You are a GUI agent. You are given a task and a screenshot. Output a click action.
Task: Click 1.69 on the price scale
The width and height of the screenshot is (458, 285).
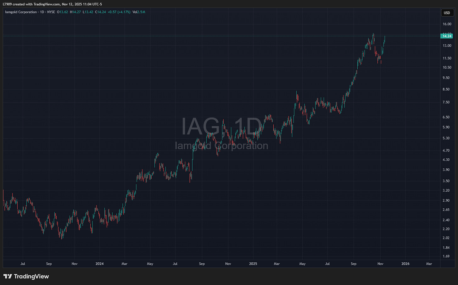[447, 256]
